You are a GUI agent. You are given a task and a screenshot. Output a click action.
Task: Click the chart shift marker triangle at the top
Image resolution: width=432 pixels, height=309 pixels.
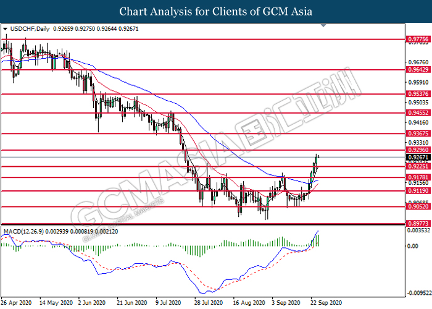324,26
